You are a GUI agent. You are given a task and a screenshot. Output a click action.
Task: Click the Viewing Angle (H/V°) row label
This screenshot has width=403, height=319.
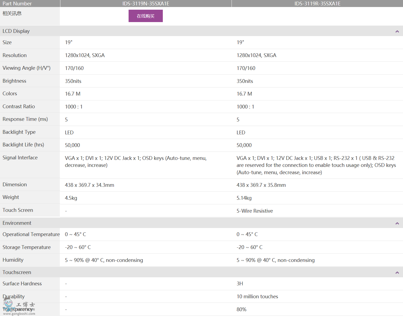pos(27,68)
